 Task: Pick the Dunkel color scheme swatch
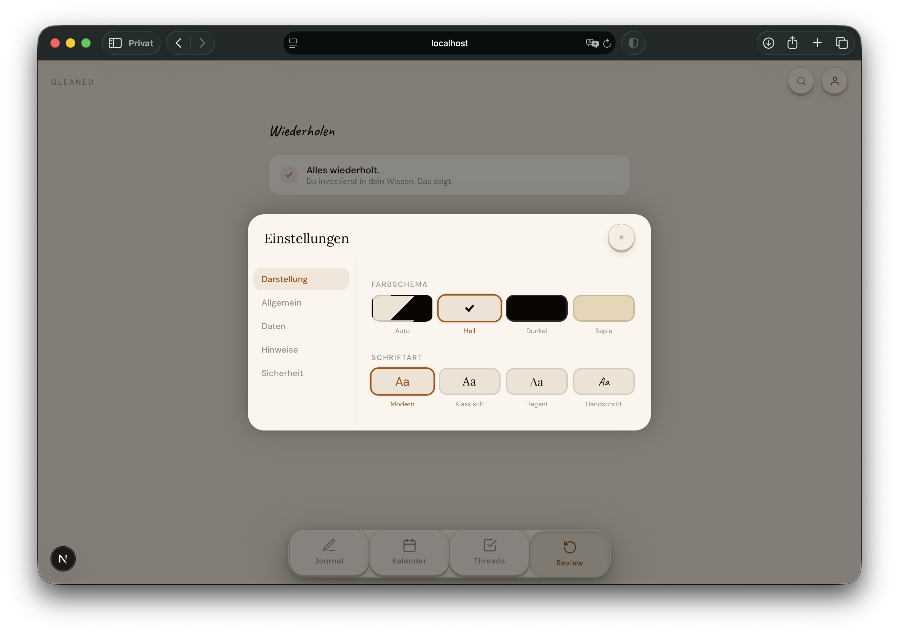tap(536, 308)
